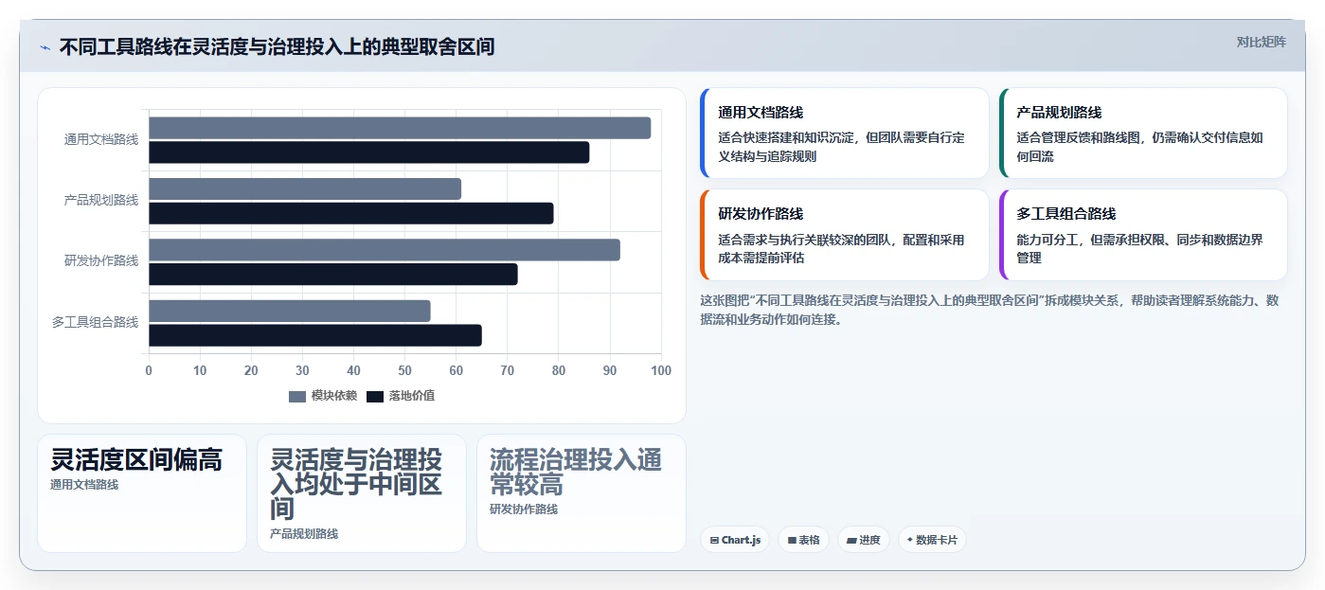Click the 产品规划路线 模块依赖 bar

coord(305,188)
